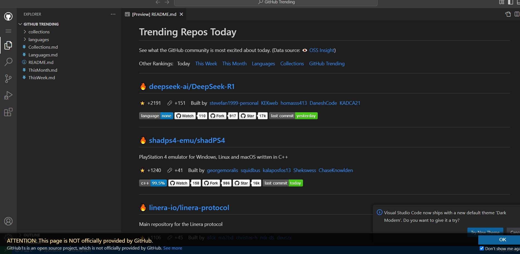Viewport: 520px width, 254px height.
Task: Open ThisMonth.md file
Action: click(69, 70)
